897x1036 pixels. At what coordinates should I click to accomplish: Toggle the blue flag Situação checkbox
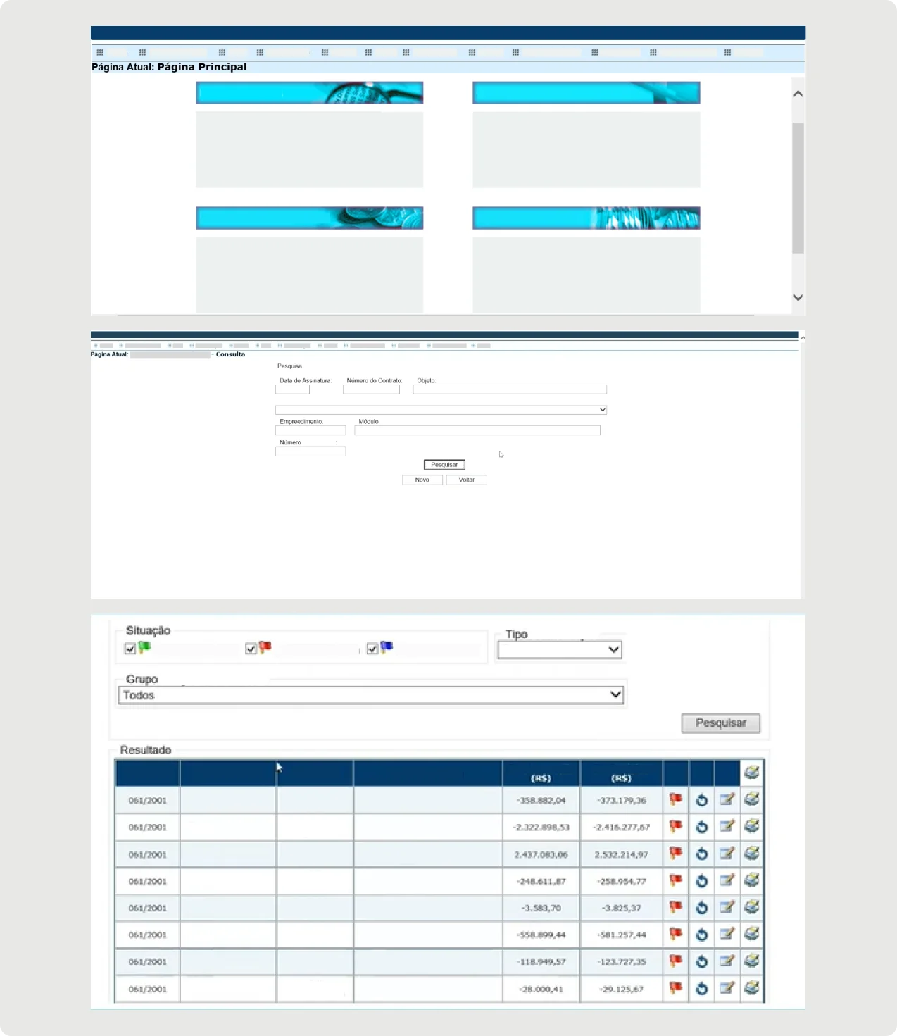[372, 649]
